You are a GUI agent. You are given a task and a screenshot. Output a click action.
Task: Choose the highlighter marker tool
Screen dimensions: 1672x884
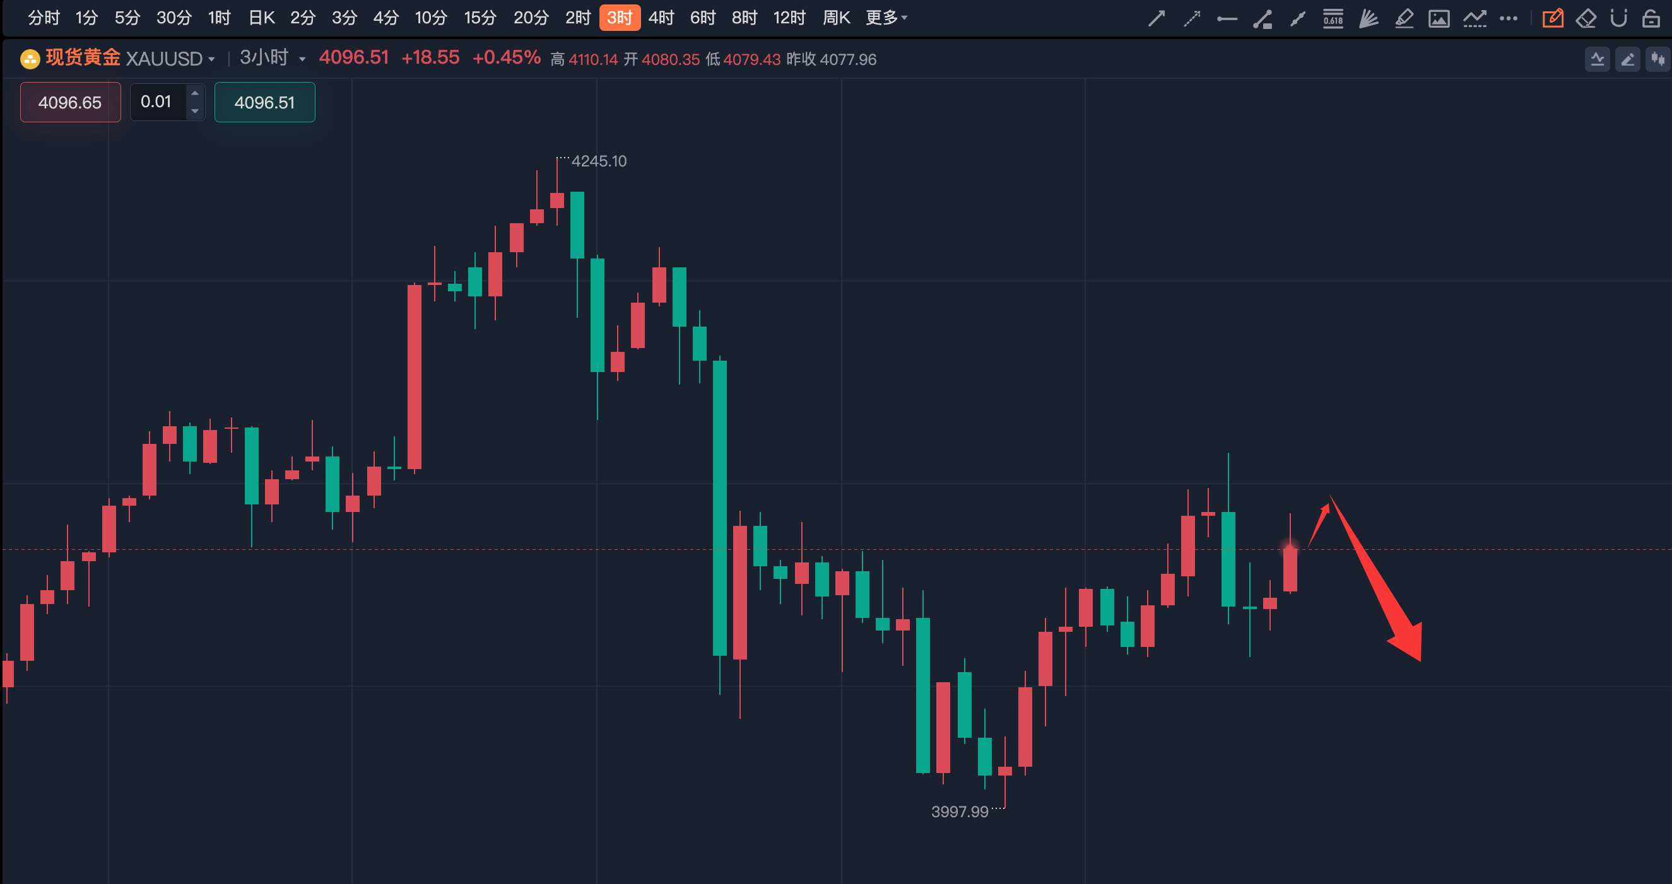tap(1404, 18)
